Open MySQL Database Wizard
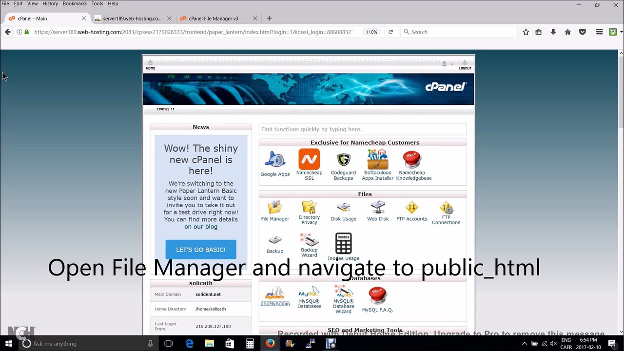This screenshot has height=351, width=624. coord(343,300)
